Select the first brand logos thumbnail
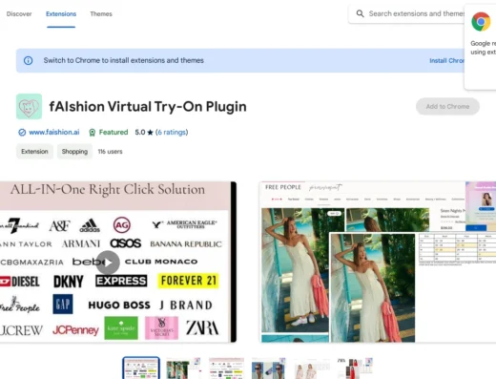 141,368
